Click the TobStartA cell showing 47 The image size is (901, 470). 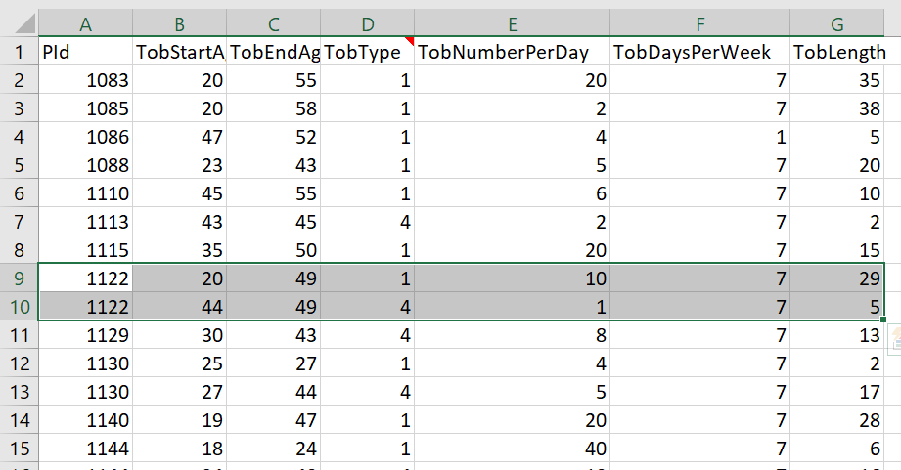(180, 138)
